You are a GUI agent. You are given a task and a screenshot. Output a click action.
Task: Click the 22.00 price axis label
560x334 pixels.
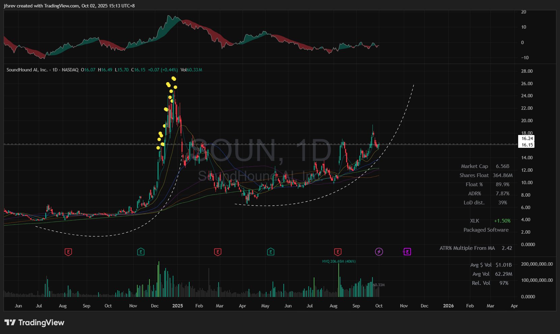(x=527, y=108)
